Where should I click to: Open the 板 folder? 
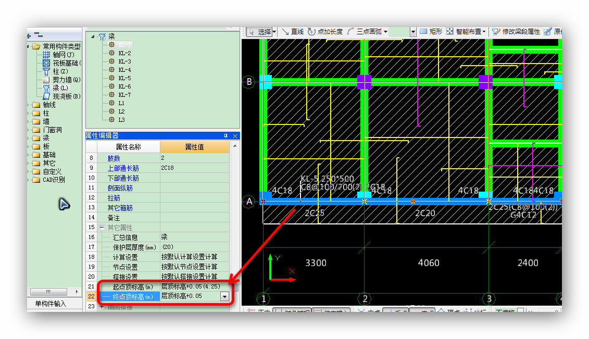pos(41,146)
